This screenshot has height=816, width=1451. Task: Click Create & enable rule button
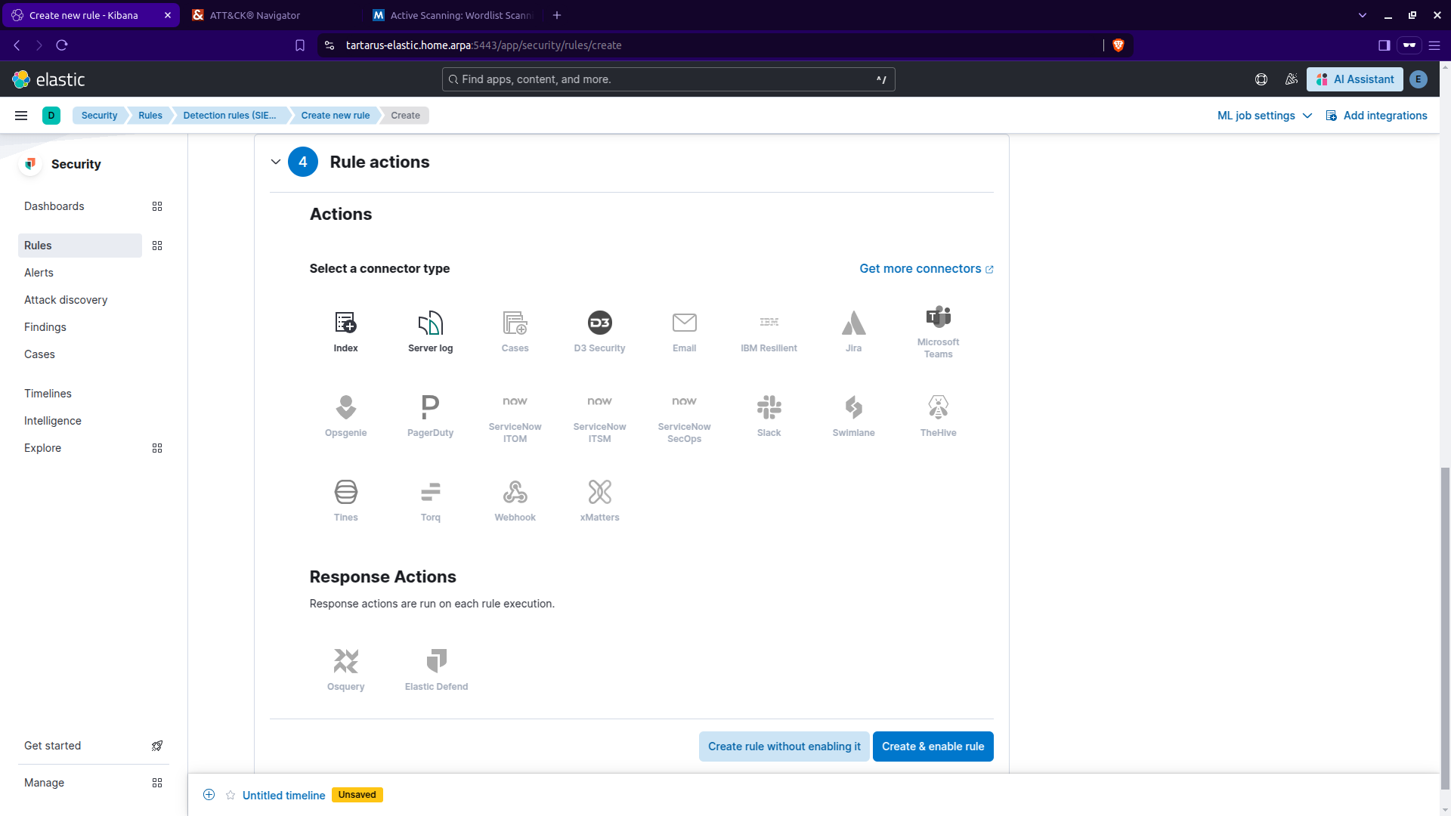point(933,746)
